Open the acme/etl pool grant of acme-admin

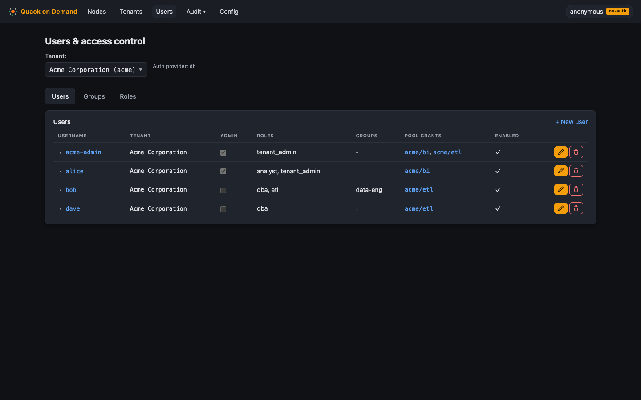coord(447,152)
